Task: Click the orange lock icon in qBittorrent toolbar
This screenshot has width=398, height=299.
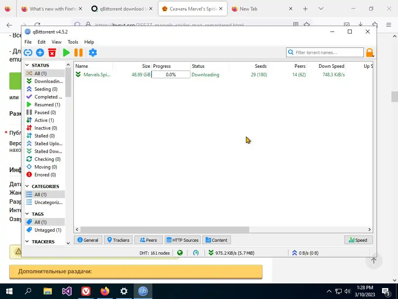Action: pyautogui.click(x=369, y=53)
